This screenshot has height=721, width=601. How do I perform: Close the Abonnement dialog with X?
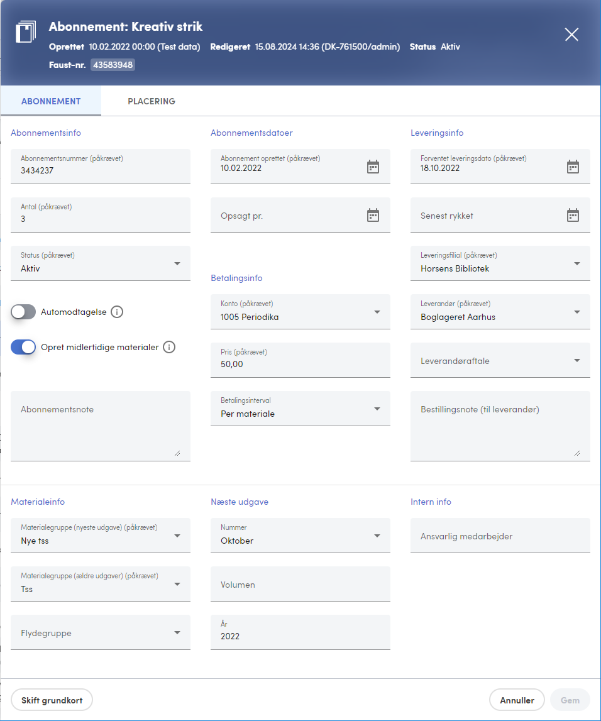pos(571,35)
